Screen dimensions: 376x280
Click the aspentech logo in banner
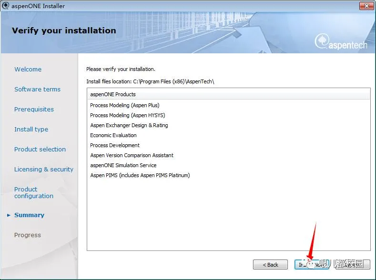point(341,42)
